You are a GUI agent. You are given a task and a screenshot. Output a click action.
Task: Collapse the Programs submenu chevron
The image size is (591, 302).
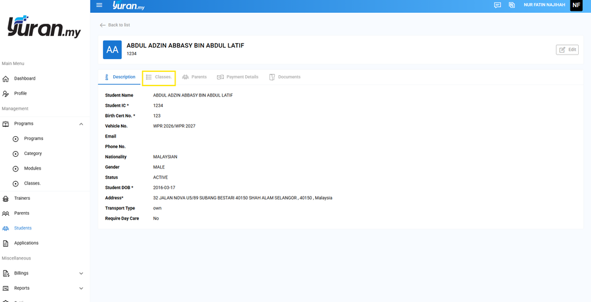click(x=81, y=124)
